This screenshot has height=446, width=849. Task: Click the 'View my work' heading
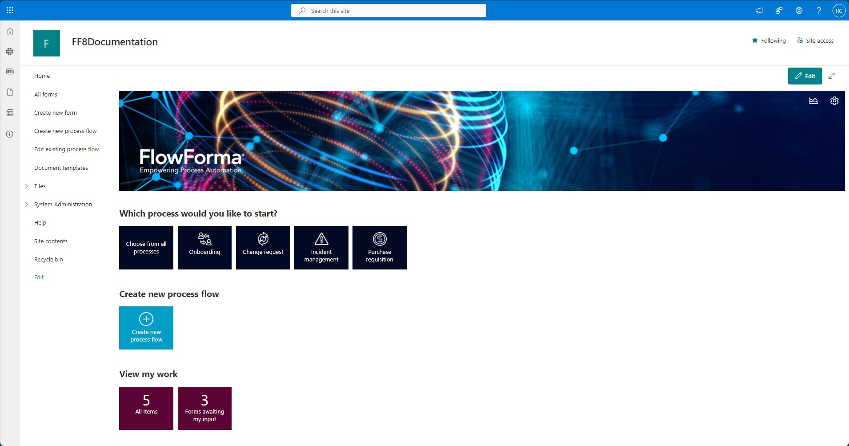click(148, 374)
